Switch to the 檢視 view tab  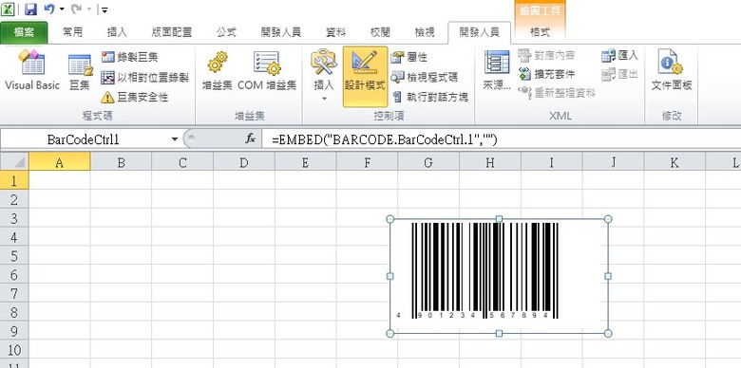click(425, 32)
